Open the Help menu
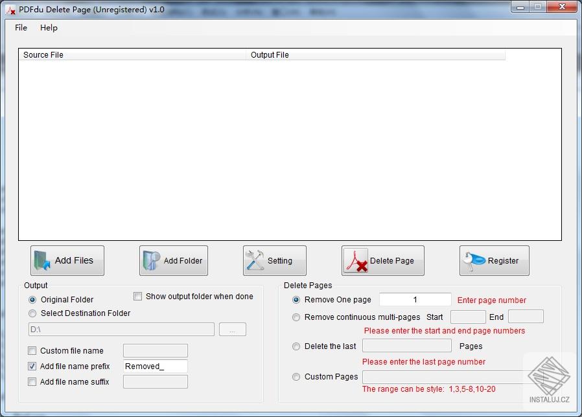Image resolution: width=582 pixels, height=417 pixels. point(49,28)
